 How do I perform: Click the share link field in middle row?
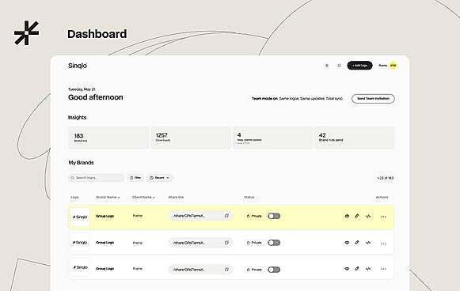coord(200,243)
